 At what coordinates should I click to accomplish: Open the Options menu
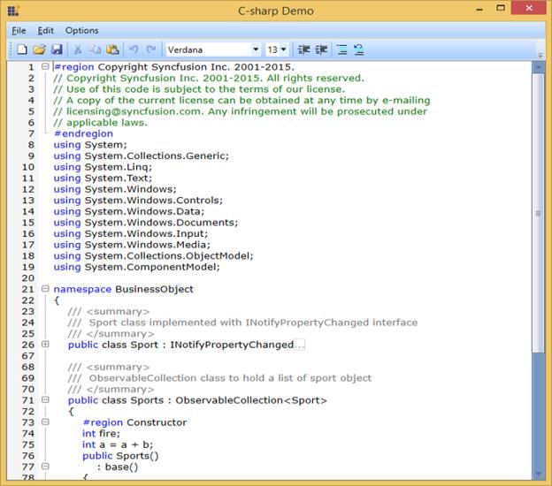(81, 31)
